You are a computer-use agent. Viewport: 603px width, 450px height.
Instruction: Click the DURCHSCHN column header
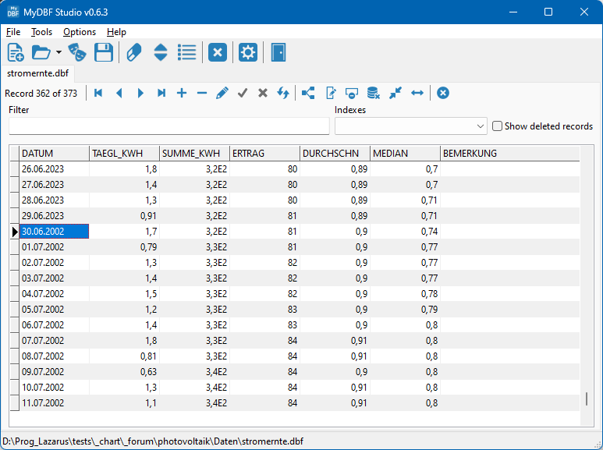point(335,154)
